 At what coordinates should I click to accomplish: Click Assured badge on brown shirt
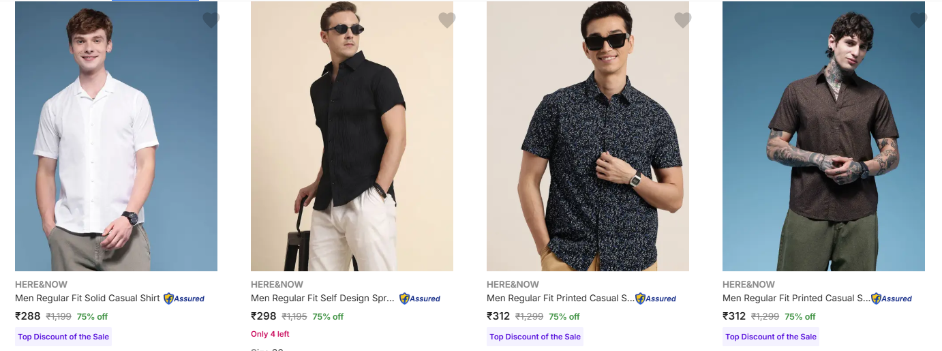click(x=892, y=299)
